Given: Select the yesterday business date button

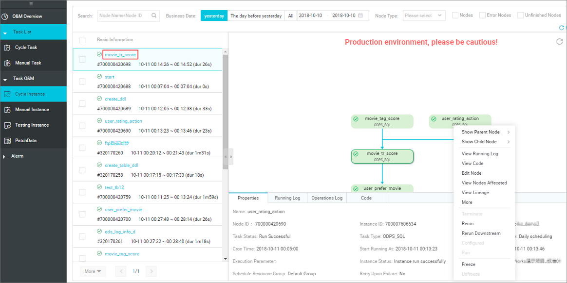Looking at the screenshot, I should [x=214, y=16].
